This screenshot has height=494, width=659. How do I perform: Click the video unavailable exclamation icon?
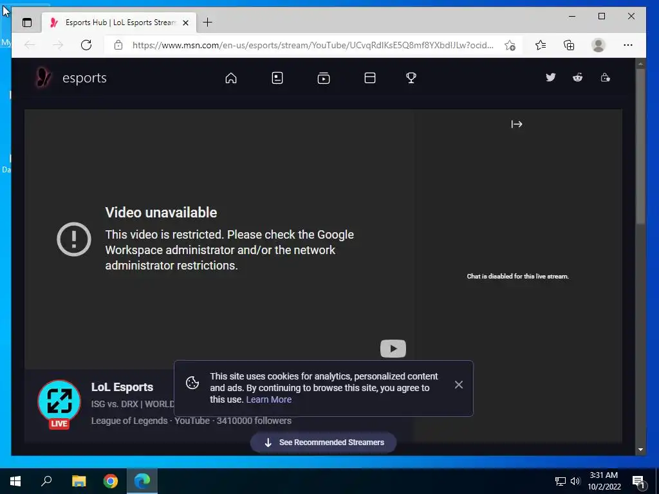point(74,239)
